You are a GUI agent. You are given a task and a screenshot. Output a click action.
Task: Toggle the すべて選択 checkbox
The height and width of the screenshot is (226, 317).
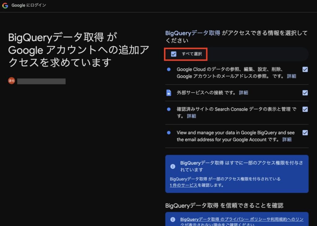[x=173, y=54]
